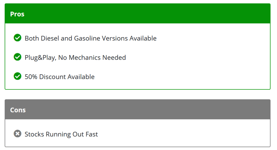Click the word Stocks in the cons list
The height and width of the screenshot is (150, 277).
coord(34,134)
